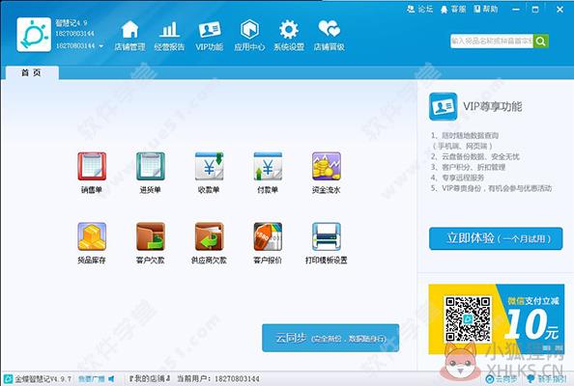Image resolution: width=574 pixels, height=386 pixels.
Task: Click the WeChat pay QR code banner
Action: click(x=496, y=319)
